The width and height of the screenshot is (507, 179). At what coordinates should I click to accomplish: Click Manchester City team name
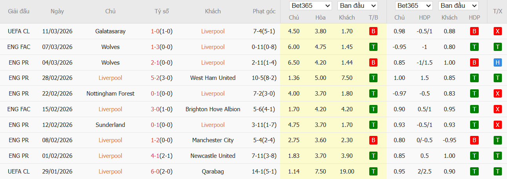click(213, 140)
